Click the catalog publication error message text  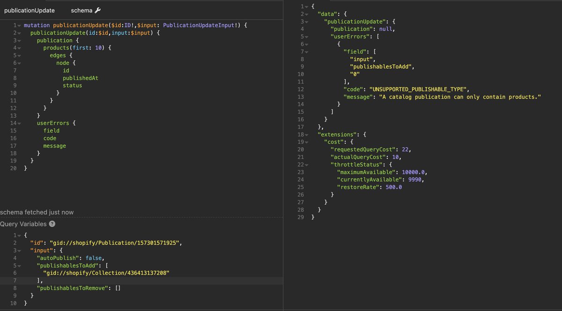click(x=461, y=96)
